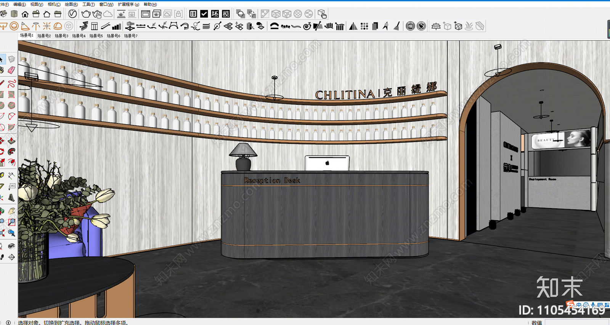Viewport: 610px width, 325px height.
Task: Click the 模 plugin toolbar icon
Action: [226, 14]
